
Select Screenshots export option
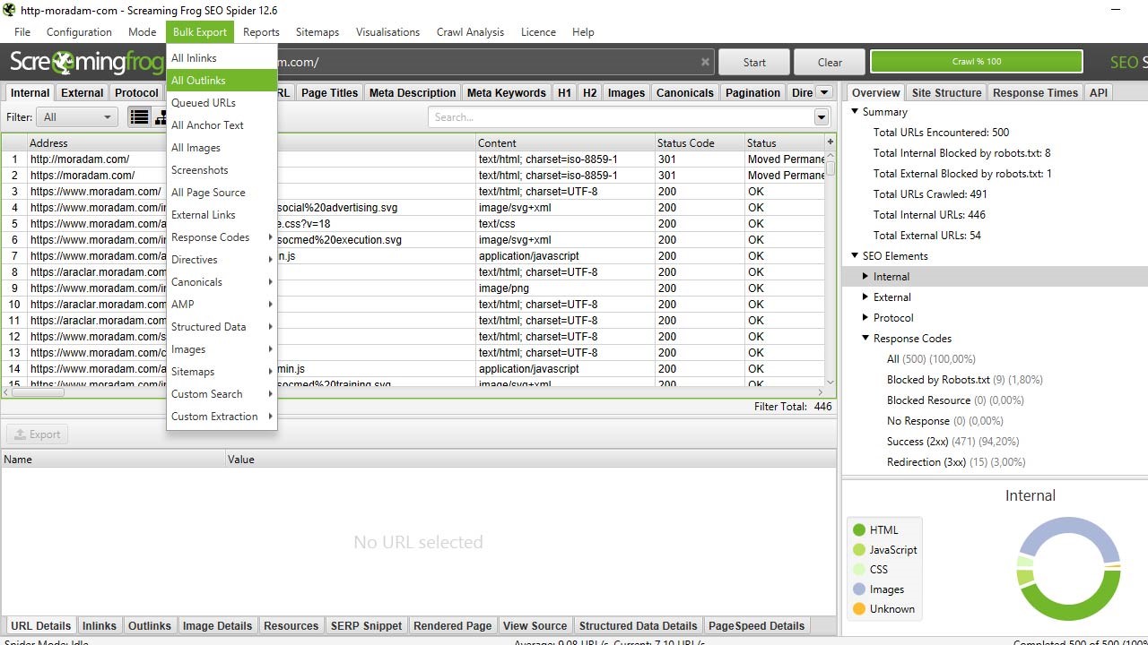(x=222, y=170)
